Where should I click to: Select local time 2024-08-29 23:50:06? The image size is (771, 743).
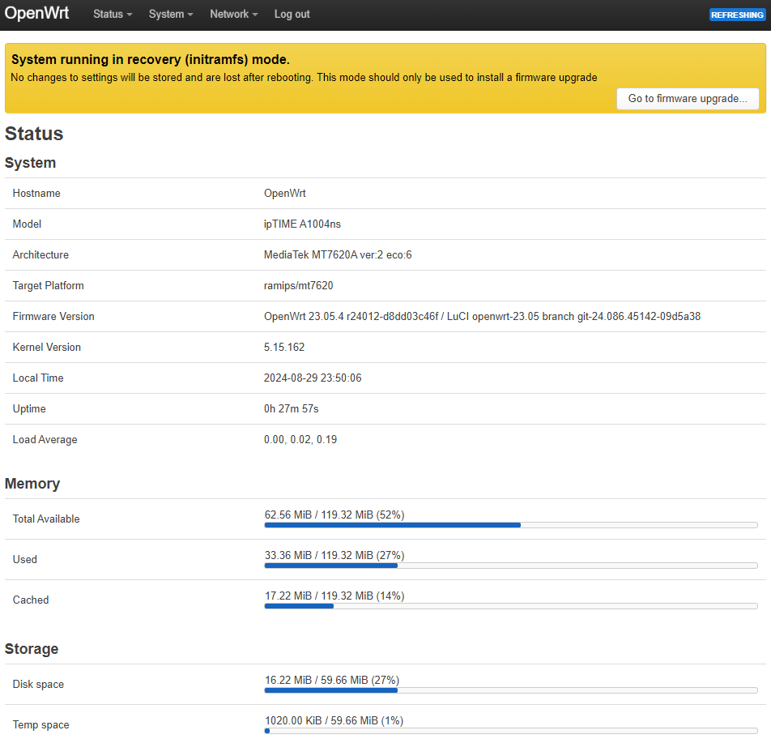313,378
